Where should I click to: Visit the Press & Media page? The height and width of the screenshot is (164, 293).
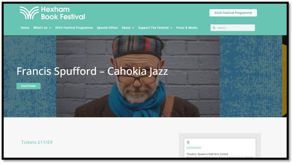click(187, 28)
